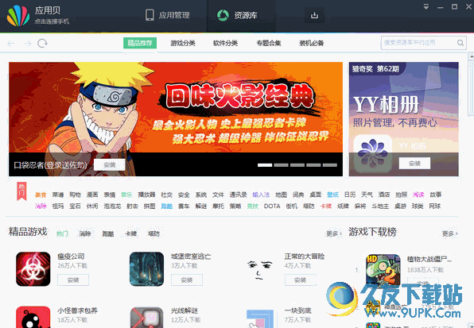Select 消除 filter under 精品游戏

point(85,233)
